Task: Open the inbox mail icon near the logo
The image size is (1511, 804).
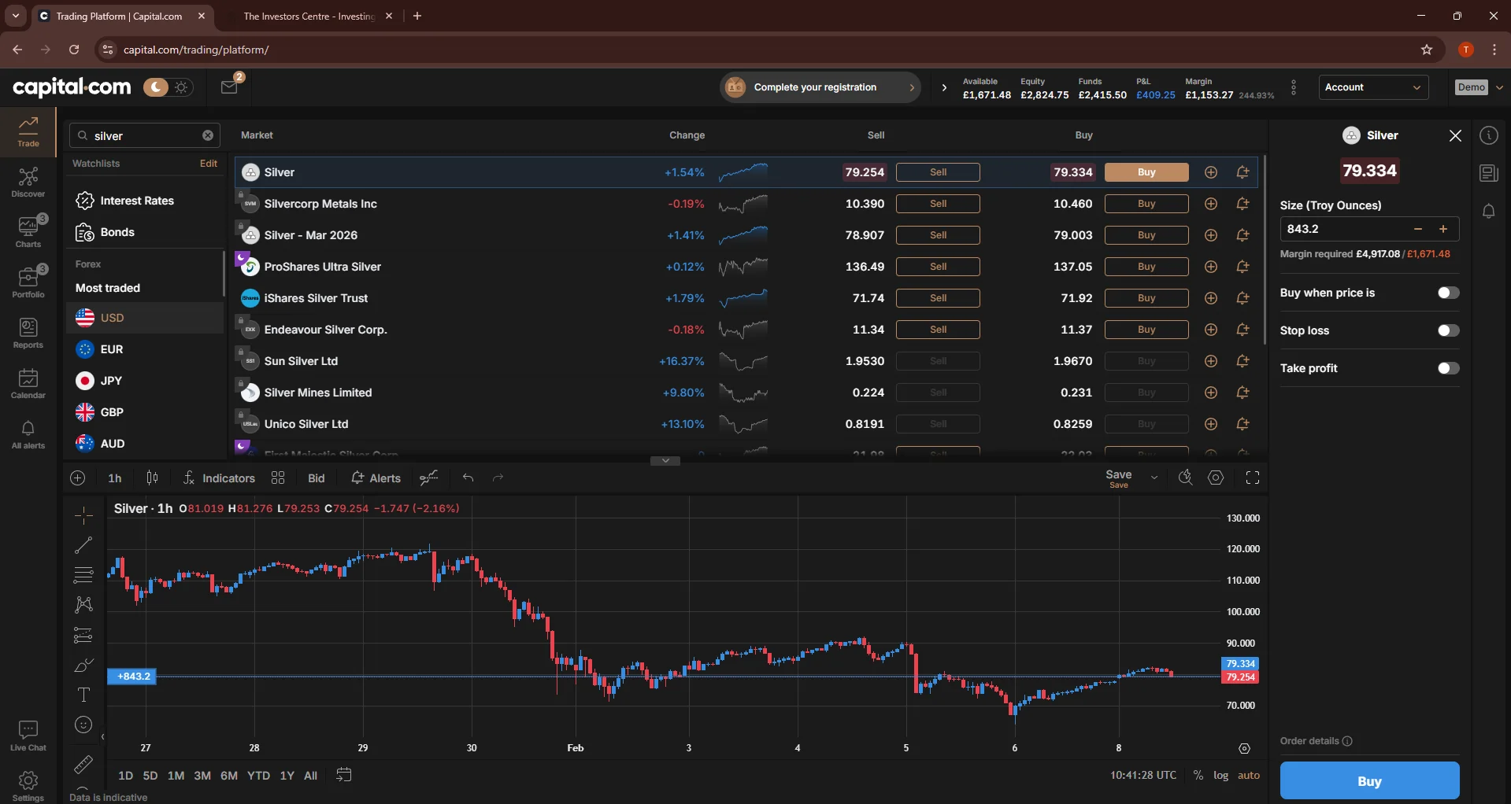Action: [229, 87]
